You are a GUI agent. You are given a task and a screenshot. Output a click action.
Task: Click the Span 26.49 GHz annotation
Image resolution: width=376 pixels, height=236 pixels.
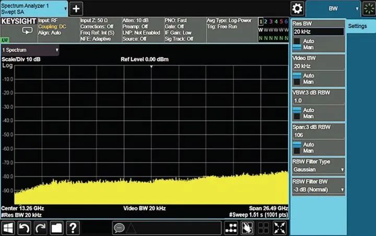pyautogui.click(x=268, y=208)
